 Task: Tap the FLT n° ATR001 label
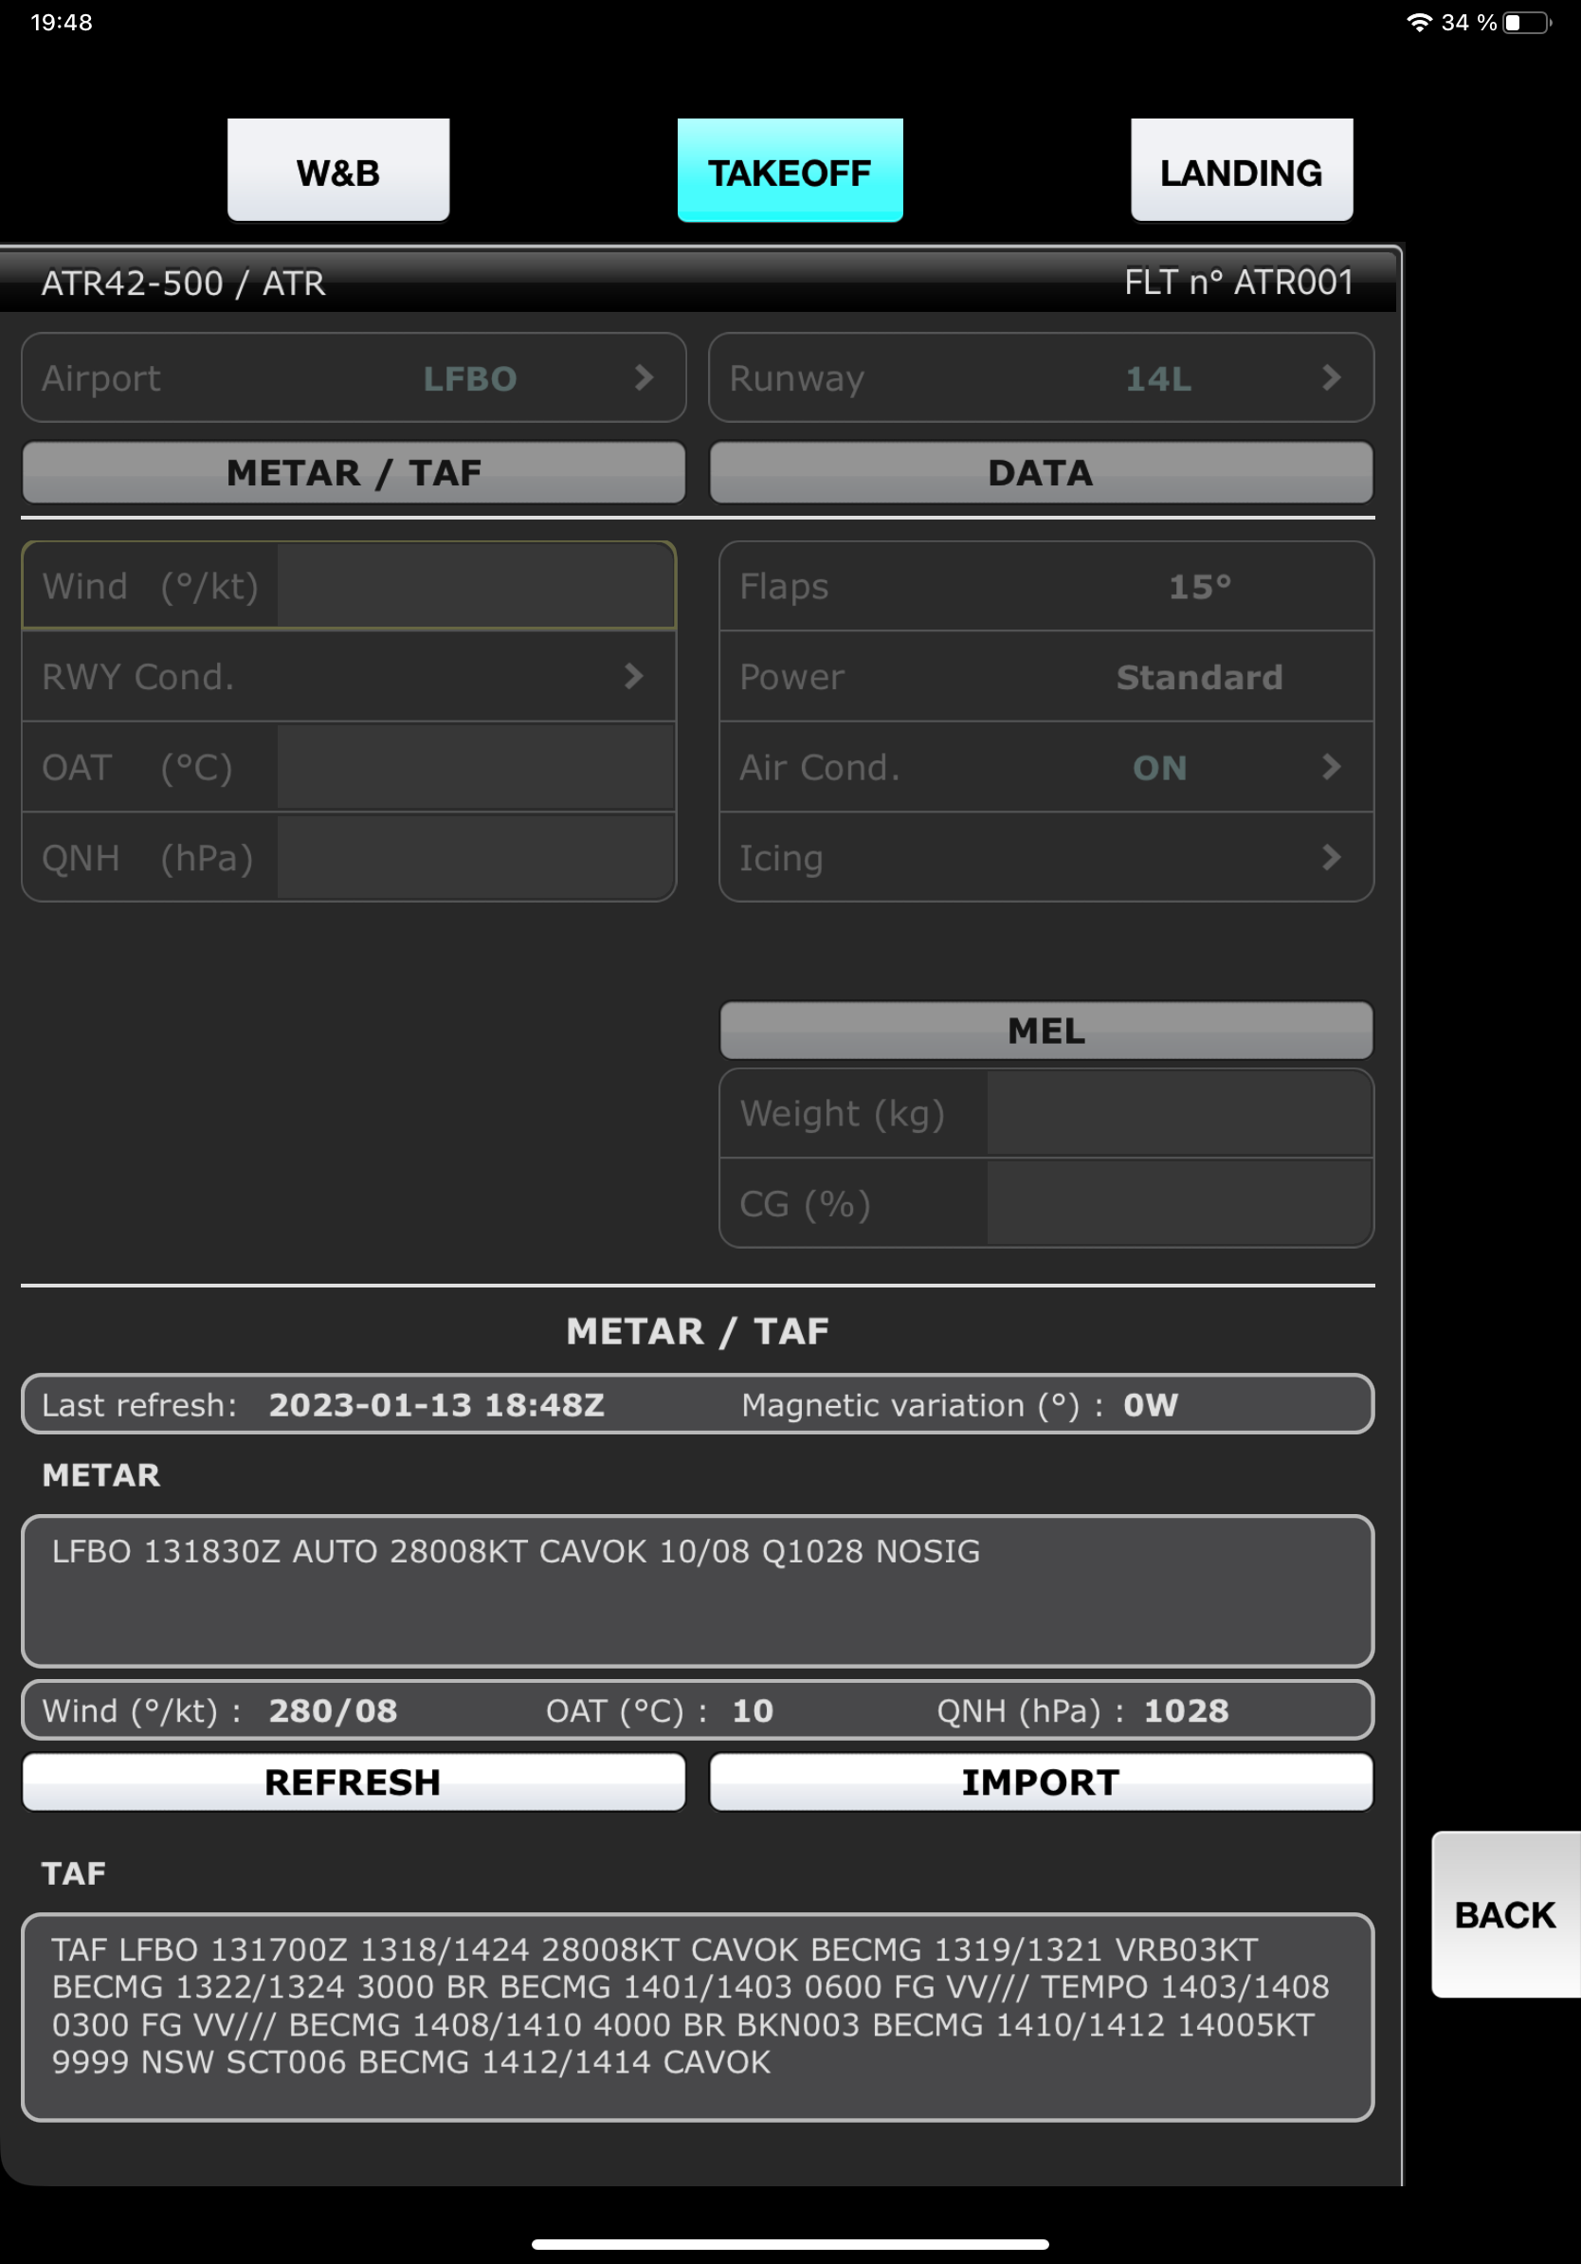(x=1239, y=283)
